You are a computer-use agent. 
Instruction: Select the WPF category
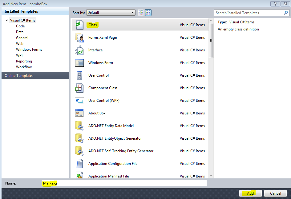pos(20,55)
